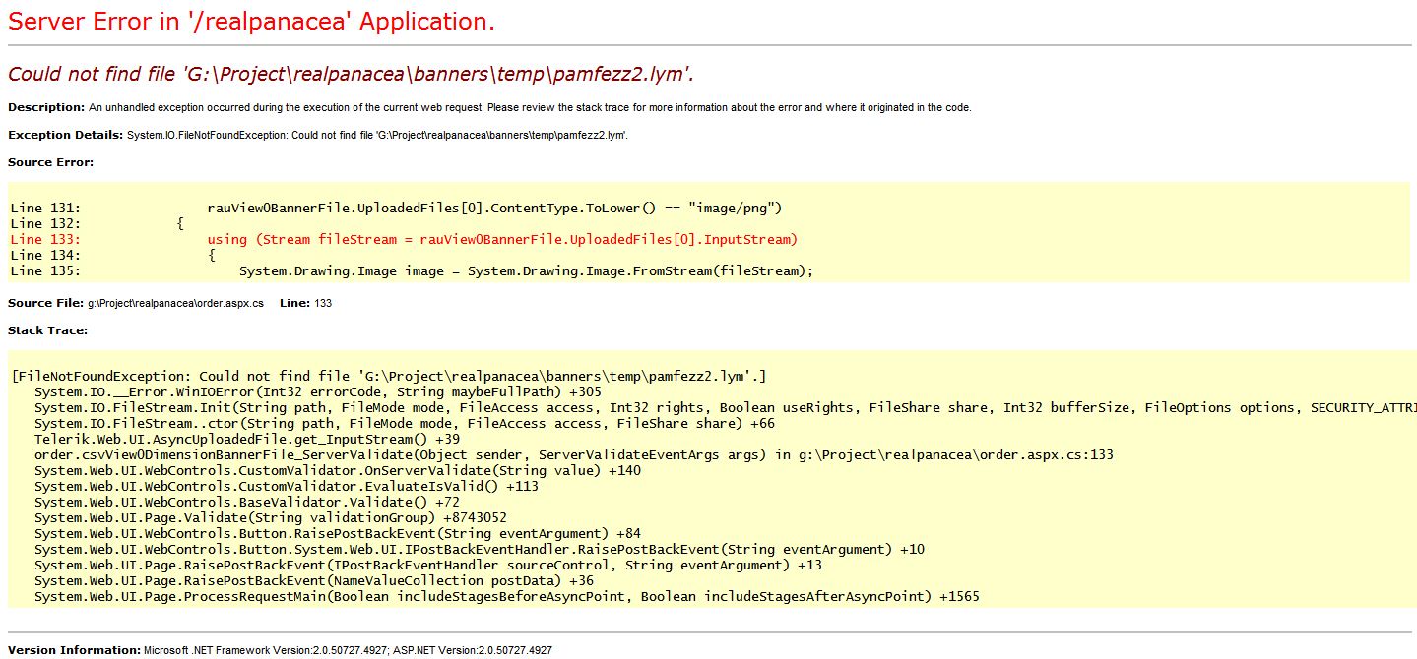Click the code on Line 135
This screenshot has width=1417, height=659.
[x=526, y=270]
